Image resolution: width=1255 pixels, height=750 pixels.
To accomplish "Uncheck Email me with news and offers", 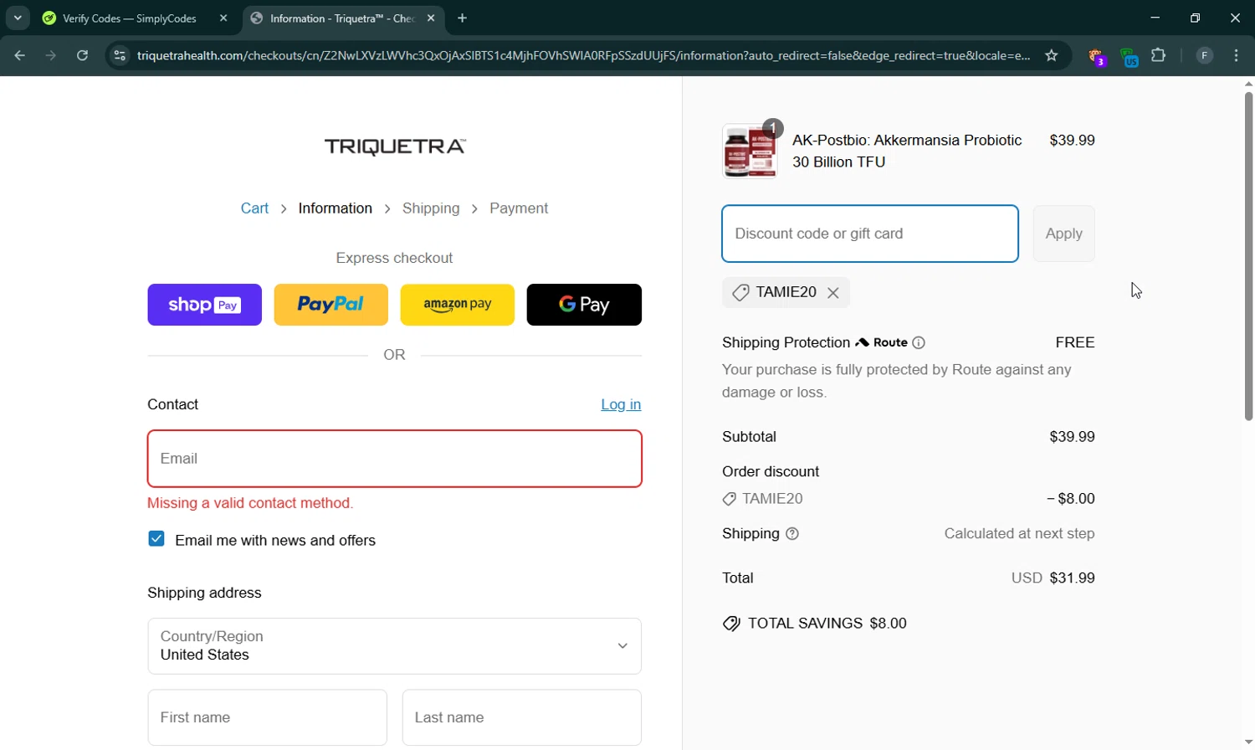I will (x=156, y=539).
